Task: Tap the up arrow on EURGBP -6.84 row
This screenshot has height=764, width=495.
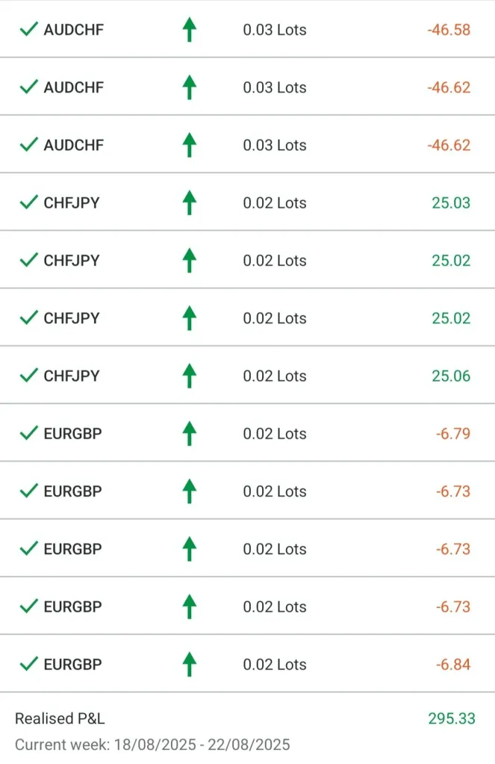Action: 190,664
